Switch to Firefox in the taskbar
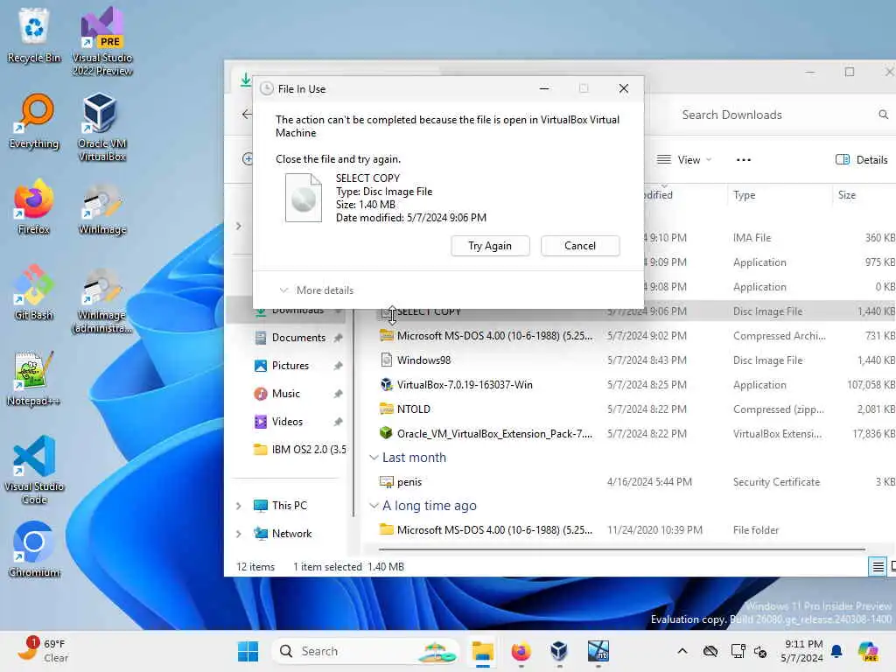Screen dimensions: 896x672 click(x=521, y=651)
